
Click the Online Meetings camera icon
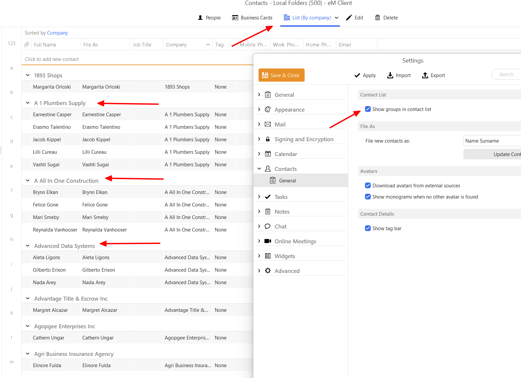click(268, 241)
